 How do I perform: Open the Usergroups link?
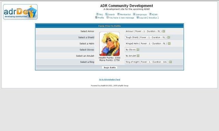(x=141, y=14)
